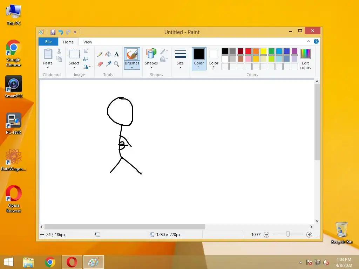The width and height of the screenshot is (359, 269).
Task: Activate the Color 1 button
Action: coord(199,59)
